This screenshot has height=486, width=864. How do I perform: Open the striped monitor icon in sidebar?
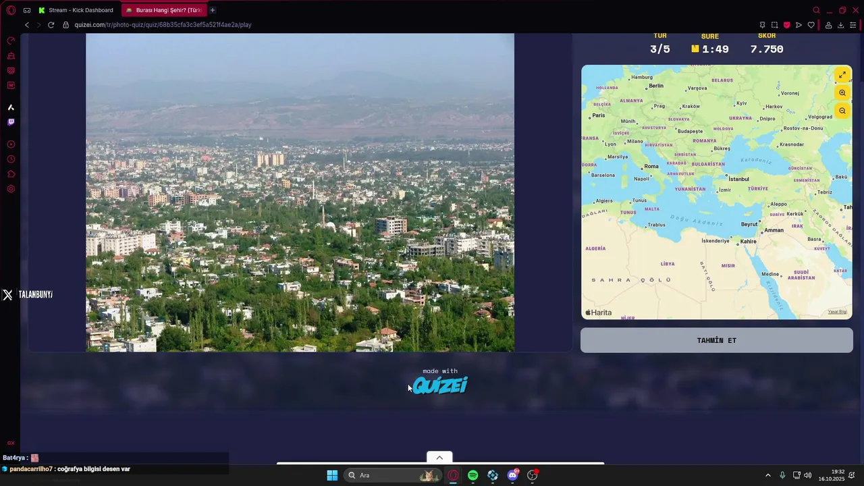tap(11, 71)
